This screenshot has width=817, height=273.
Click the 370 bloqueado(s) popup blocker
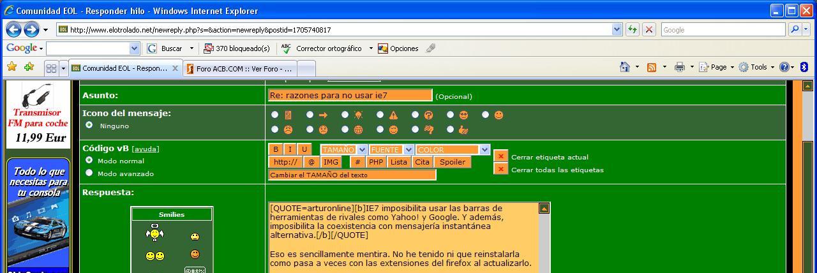tap(237, 48)
